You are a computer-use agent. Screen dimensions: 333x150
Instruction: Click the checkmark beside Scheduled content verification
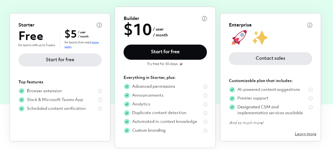coord(22,108)
